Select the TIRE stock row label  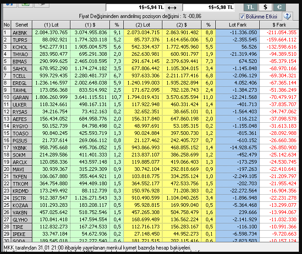22,227
